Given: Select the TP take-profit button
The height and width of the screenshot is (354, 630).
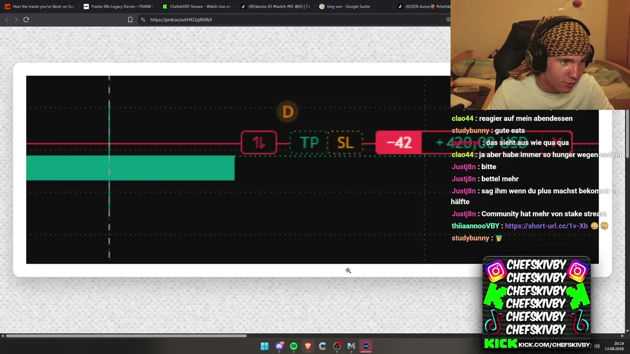Looking at the screenshot, I should pos(310,143).
